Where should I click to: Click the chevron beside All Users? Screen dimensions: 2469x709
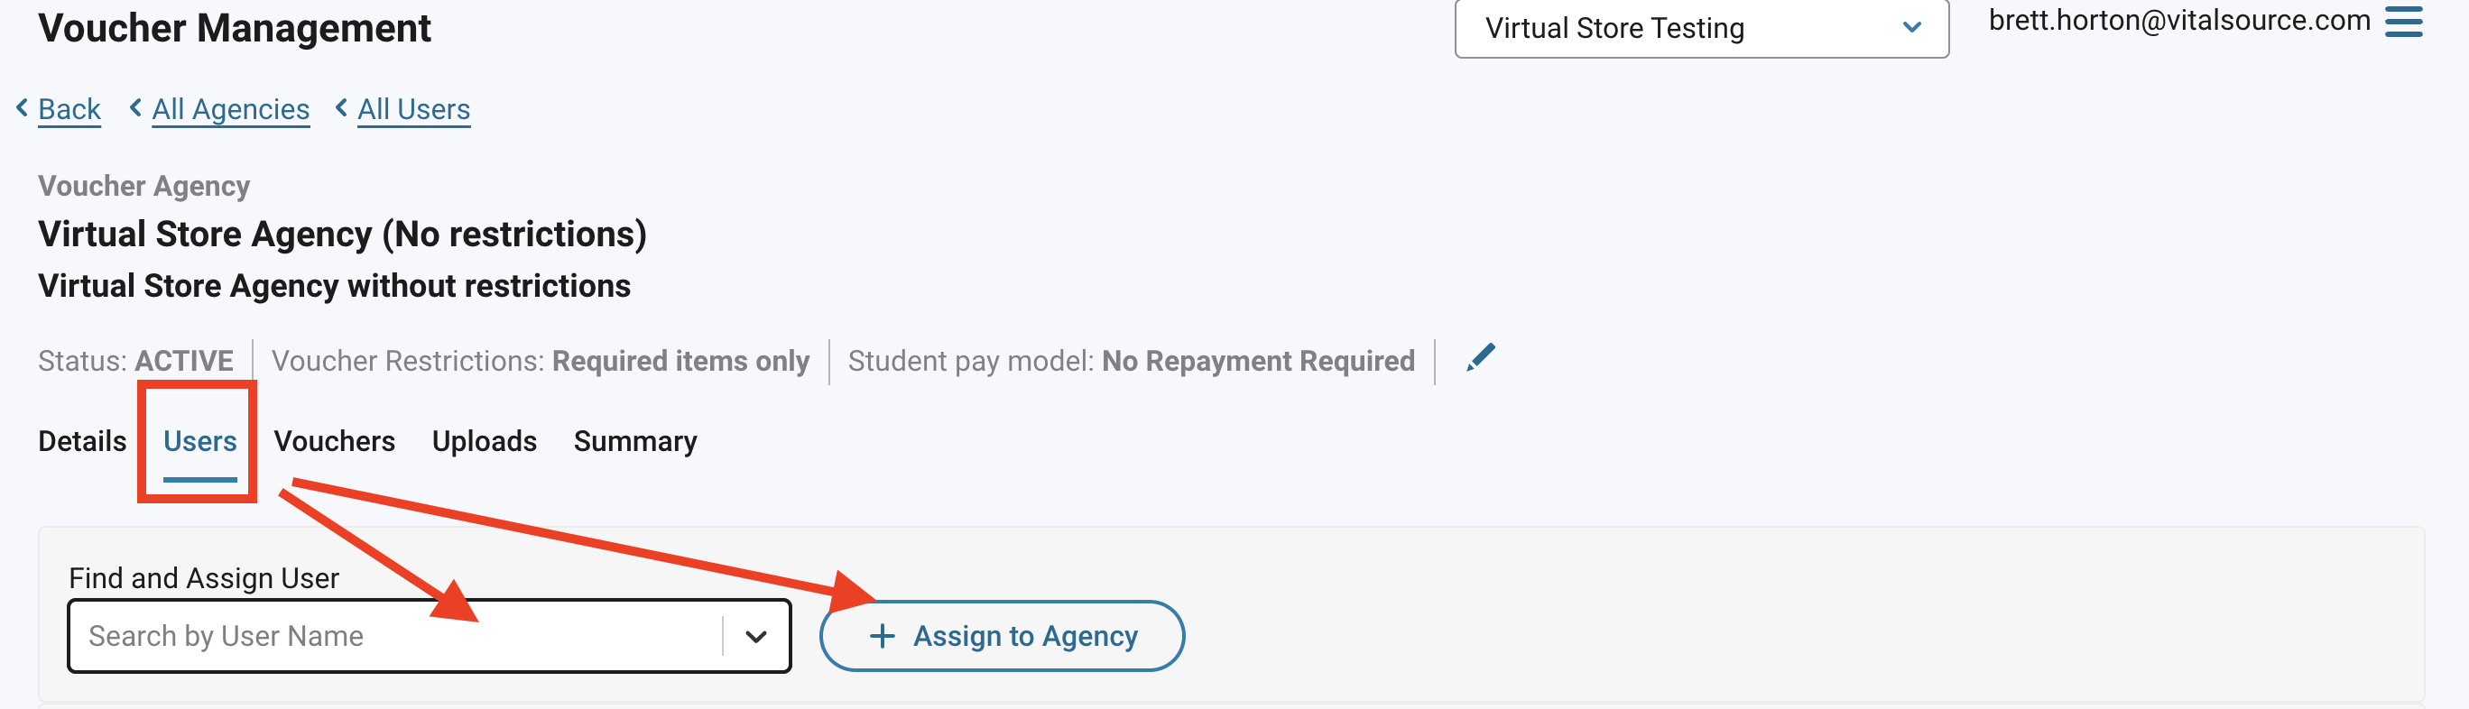(x=341, y=108)
